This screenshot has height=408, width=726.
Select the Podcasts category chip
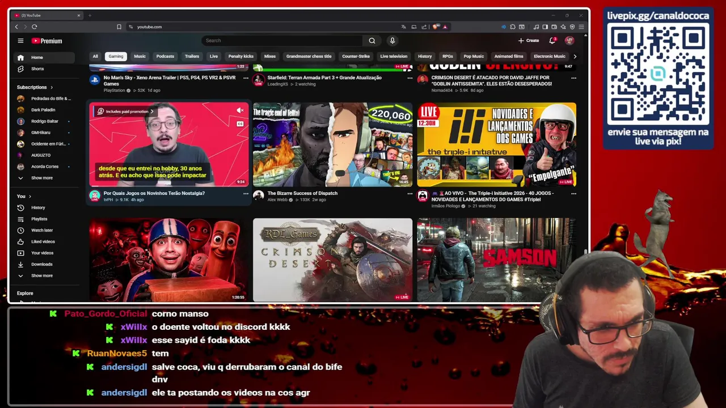[x=165, y=56]
